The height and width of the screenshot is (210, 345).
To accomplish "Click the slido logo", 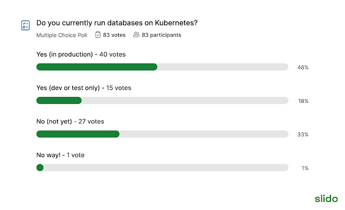I will (326, 199).
